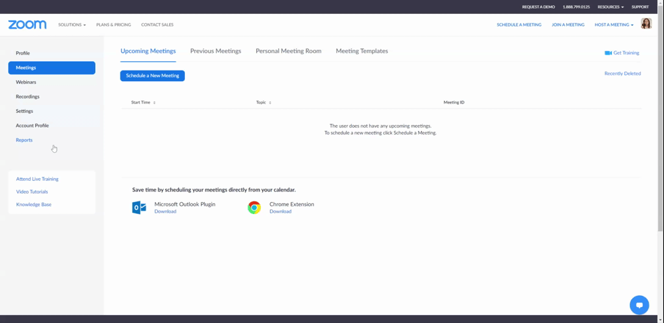
Task: Expand the Host a Meeting dropdown
Action: 613,25
